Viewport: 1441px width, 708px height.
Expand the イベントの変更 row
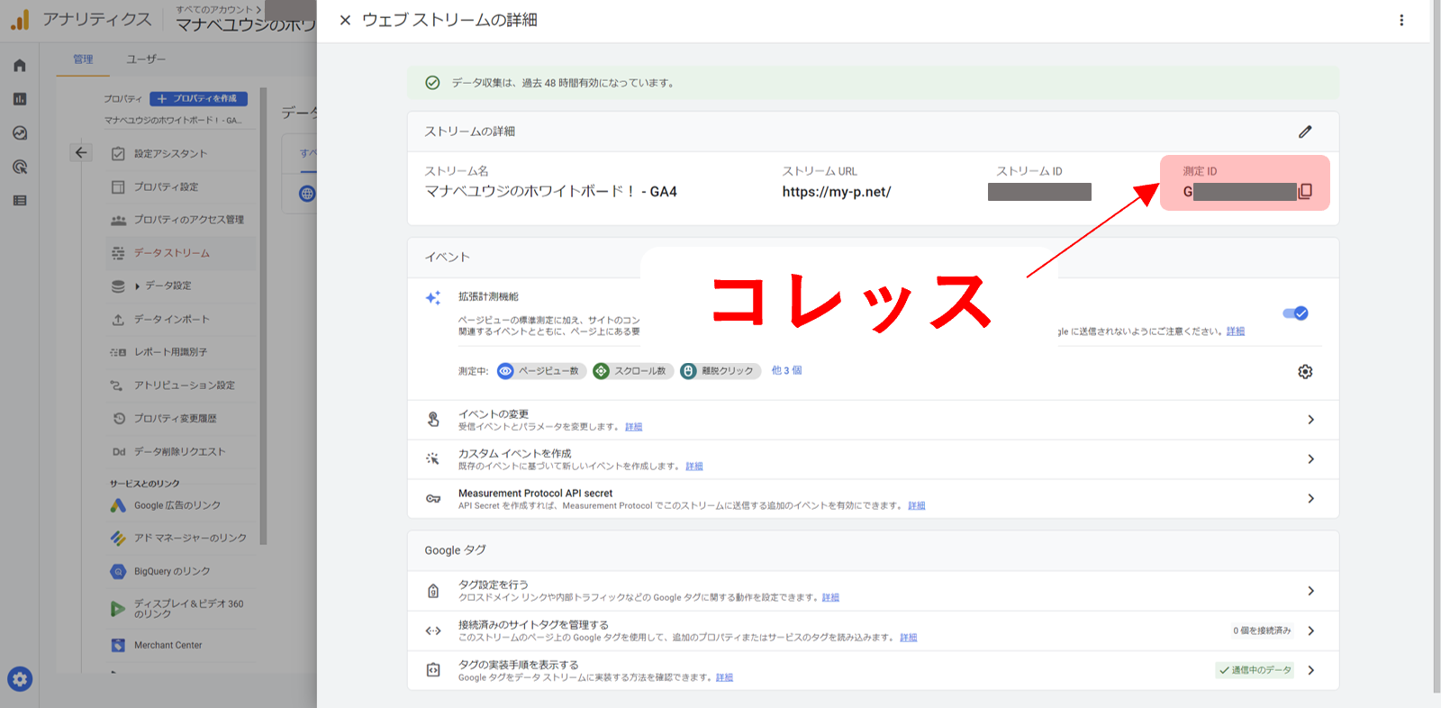click(x=873, y=420)
